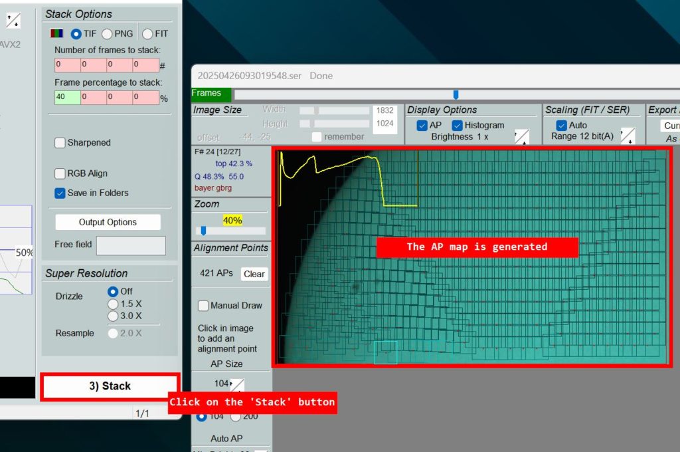Screen dimensions: 680x452
Task: Select PNG output format
Action: click(x=107, y=34)
